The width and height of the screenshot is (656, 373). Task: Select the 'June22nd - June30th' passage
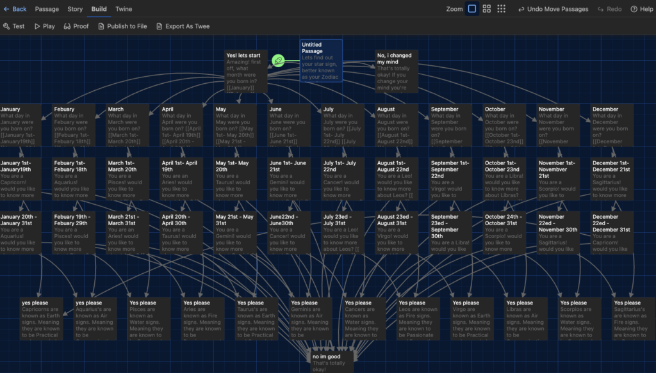pyautogui.click(x=289, y=233)
